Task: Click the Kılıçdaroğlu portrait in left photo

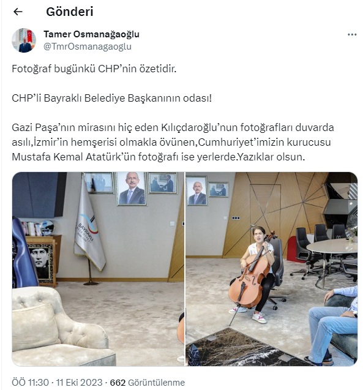Action: 132,189
